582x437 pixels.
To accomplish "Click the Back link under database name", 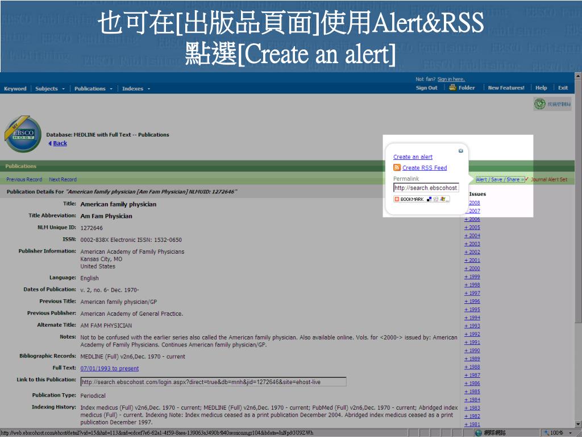I will (x=60, y=143).
